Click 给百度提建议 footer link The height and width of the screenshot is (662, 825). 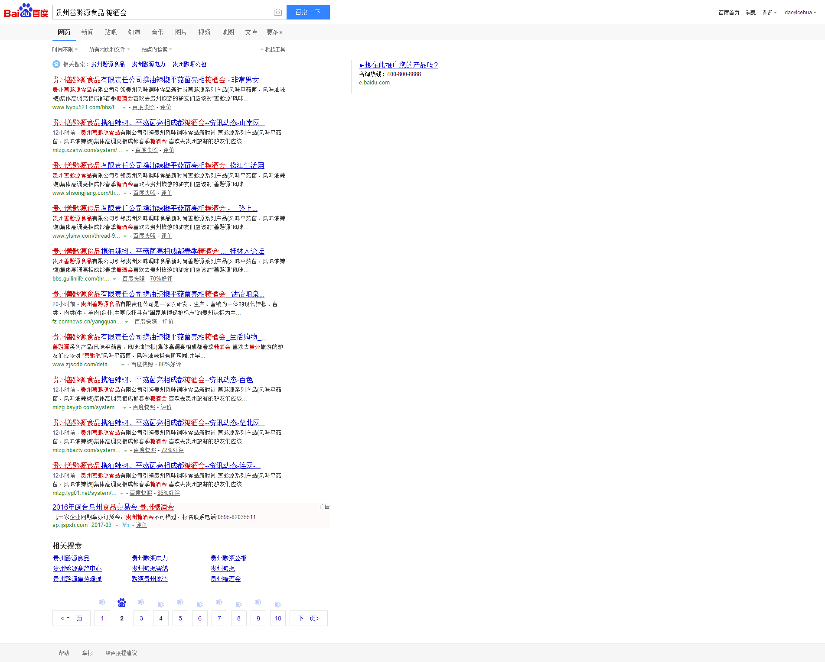coord(121,653)
